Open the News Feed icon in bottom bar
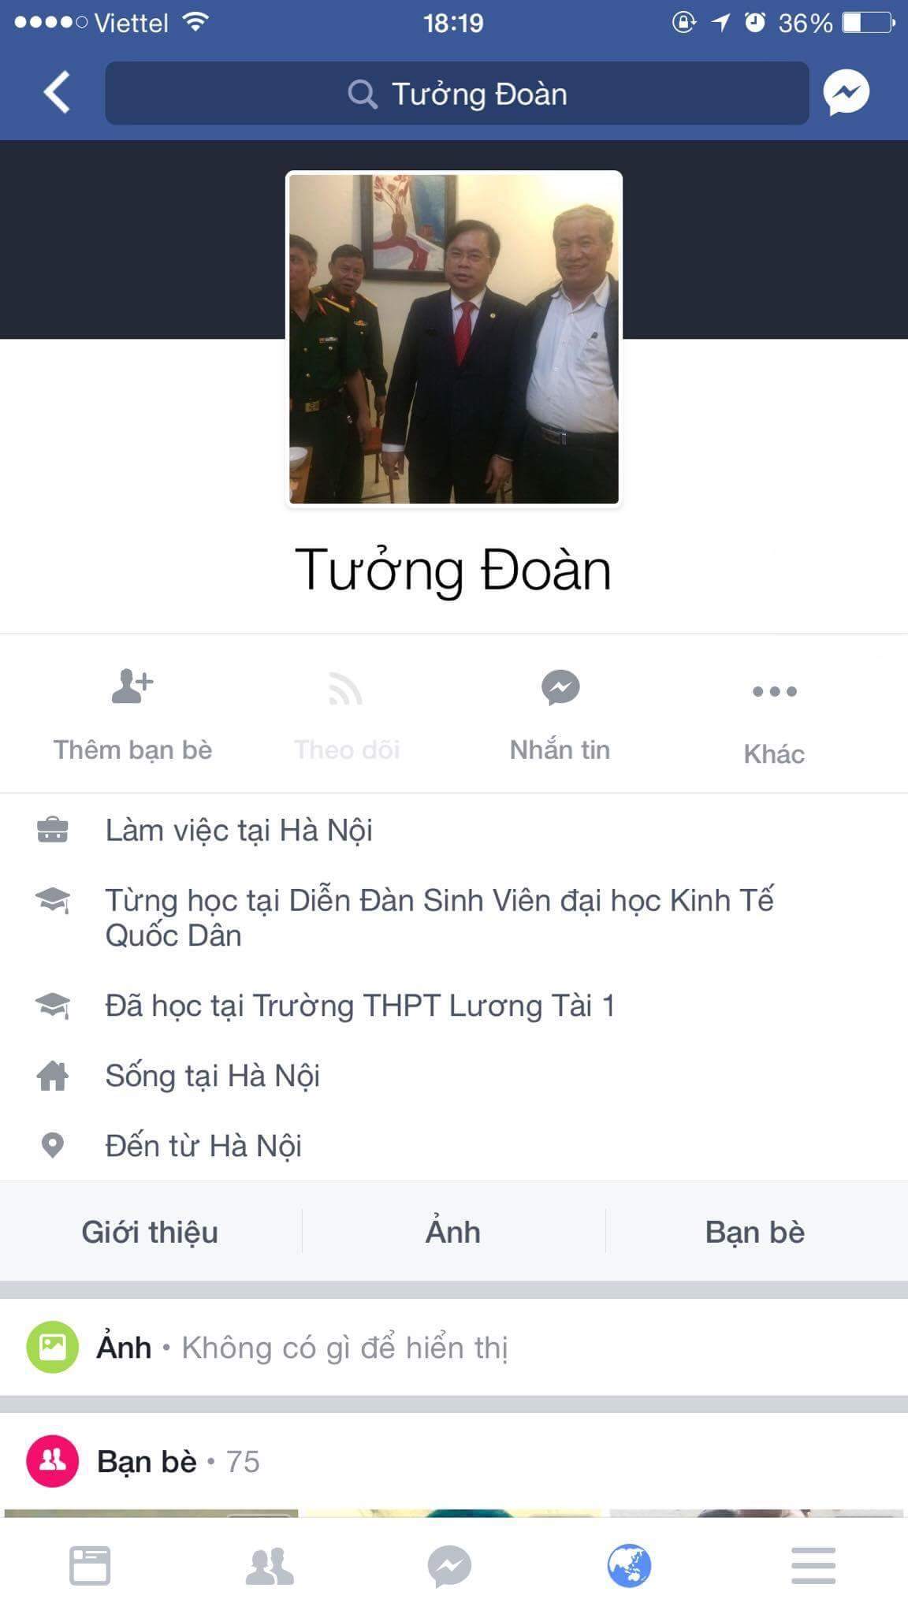 [90, 1565]
